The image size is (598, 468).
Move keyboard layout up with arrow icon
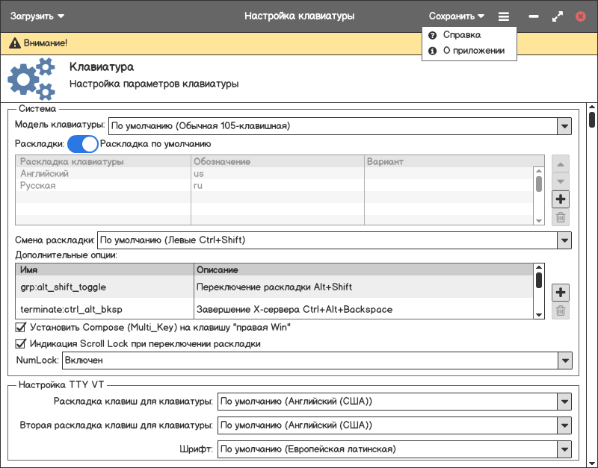click(561, 163)
